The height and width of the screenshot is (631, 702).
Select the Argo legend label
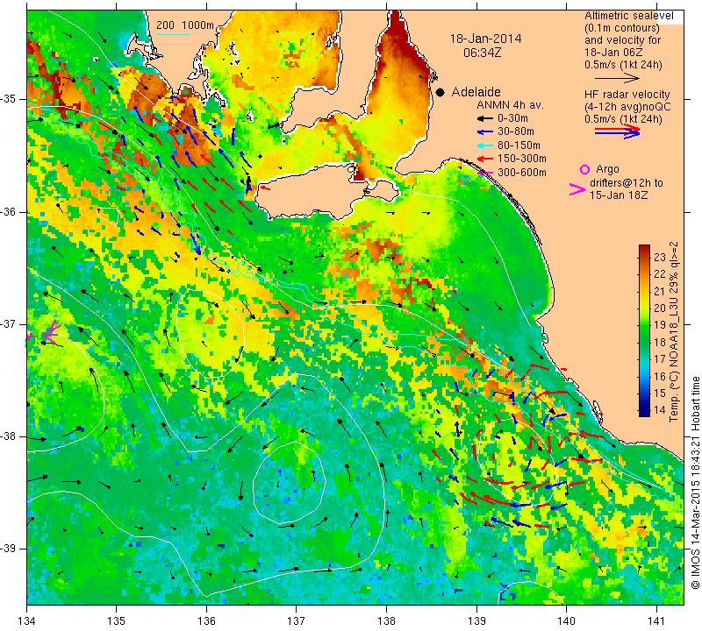(x=607, y=169)
